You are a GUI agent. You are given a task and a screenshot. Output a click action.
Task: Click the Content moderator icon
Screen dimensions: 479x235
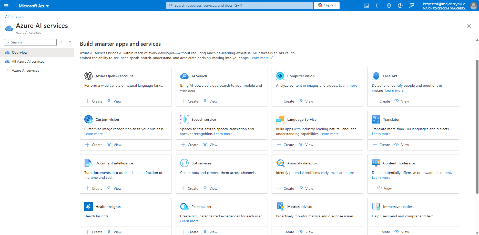[x=376, y=163]
